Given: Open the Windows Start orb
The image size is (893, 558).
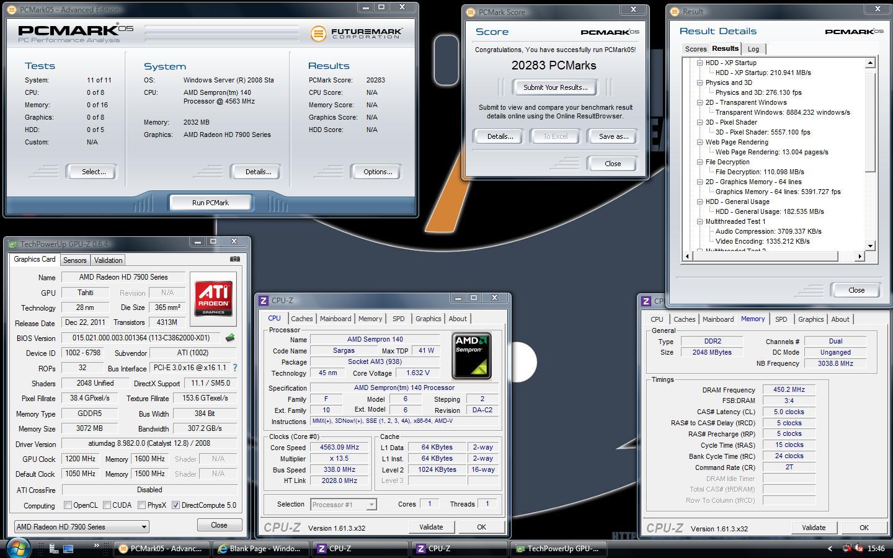Looking at the screenshot, I should [18, 548].
